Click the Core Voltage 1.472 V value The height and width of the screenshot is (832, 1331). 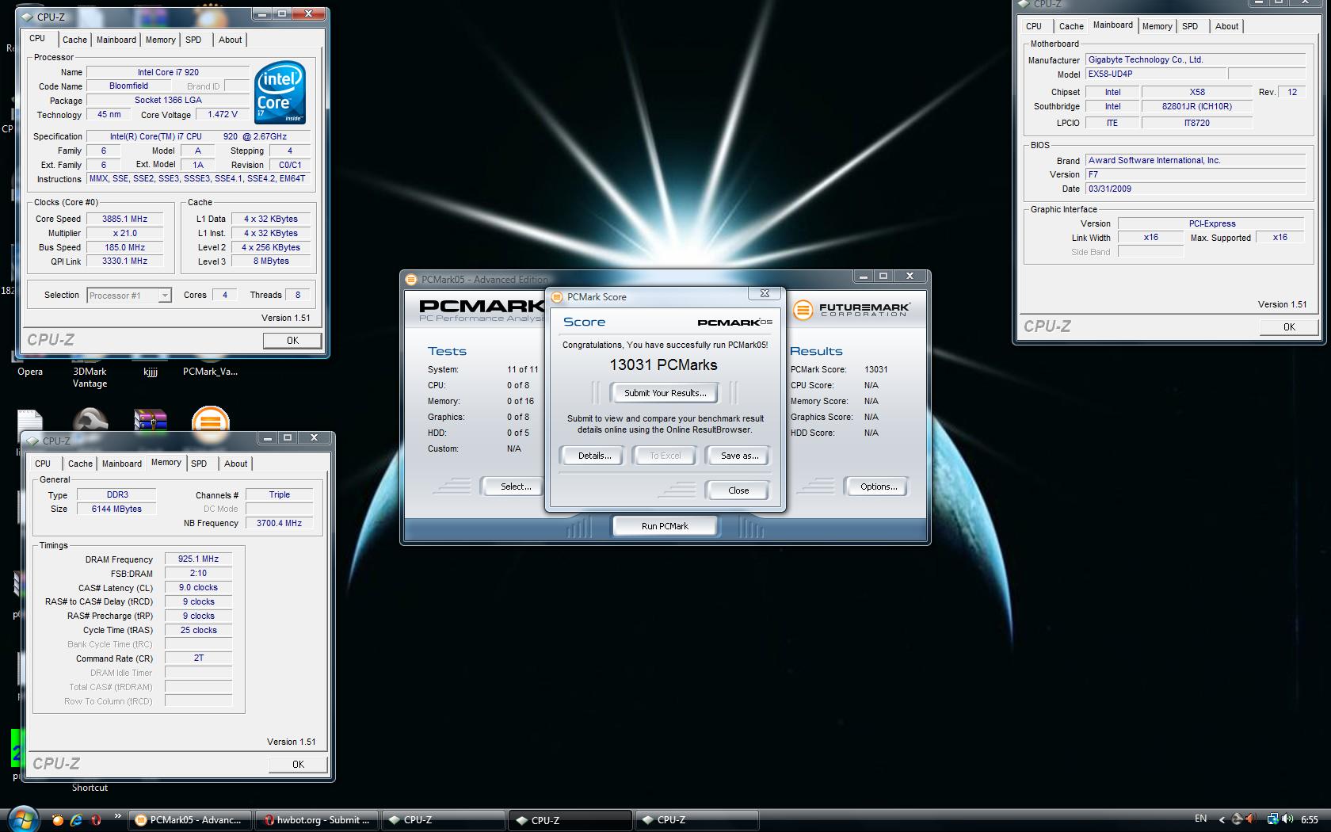coord(223,114)
